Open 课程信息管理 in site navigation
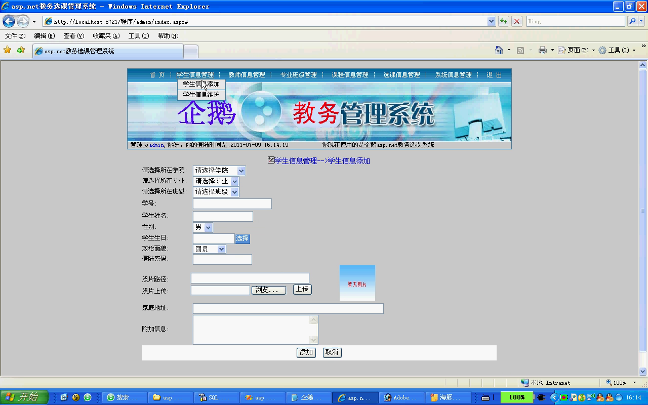 click(x=350, y=75)
